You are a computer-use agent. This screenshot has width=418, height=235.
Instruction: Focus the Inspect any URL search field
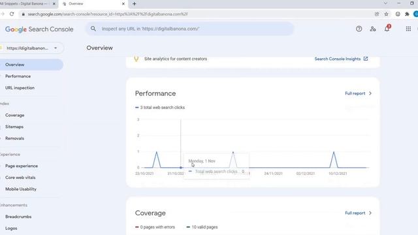[189, 29]
